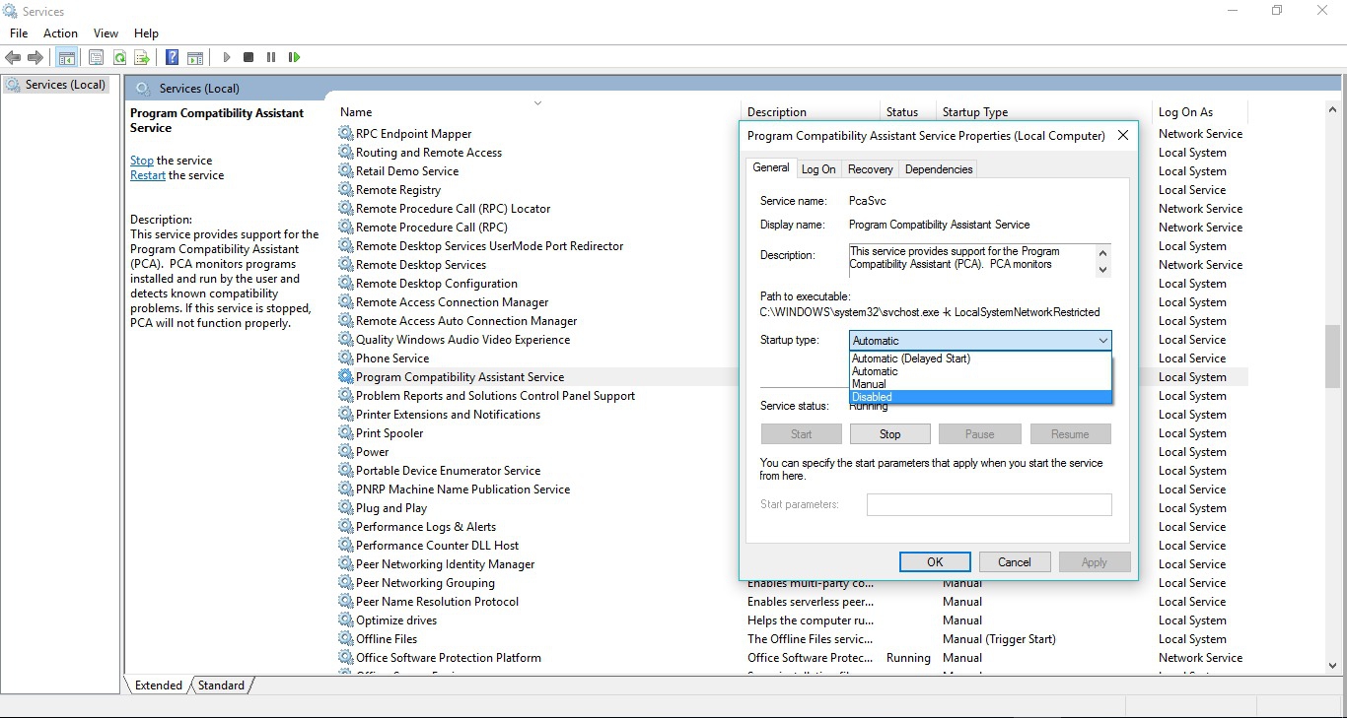Click the Description box scroll-up arrow in dialog
The image size is (1347, 718).
click(1102, 252)
